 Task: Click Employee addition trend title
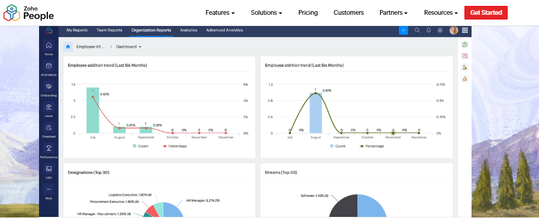(x=107, y=65)
